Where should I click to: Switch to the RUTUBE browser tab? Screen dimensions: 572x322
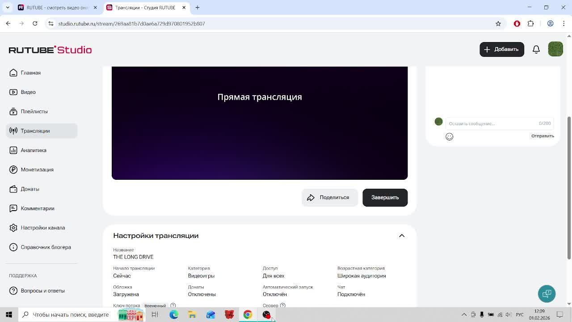[x=57, y=8]
